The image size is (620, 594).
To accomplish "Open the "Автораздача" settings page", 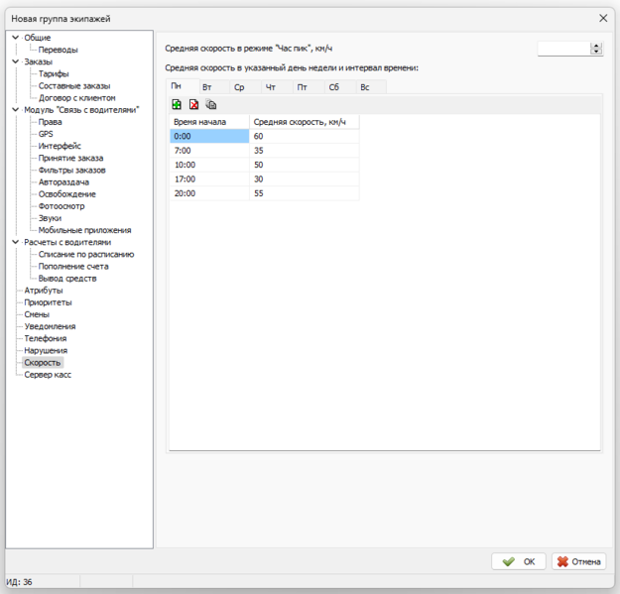I will (x=63, y=182).
